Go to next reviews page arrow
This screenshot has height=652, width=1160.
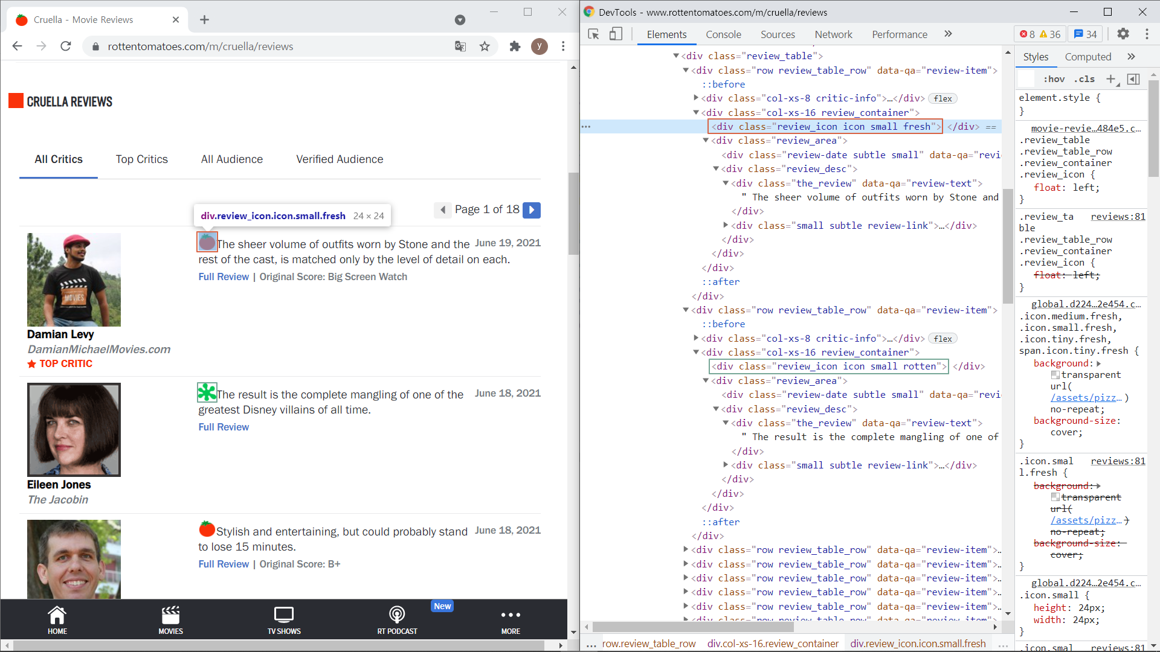coord(532,210)
